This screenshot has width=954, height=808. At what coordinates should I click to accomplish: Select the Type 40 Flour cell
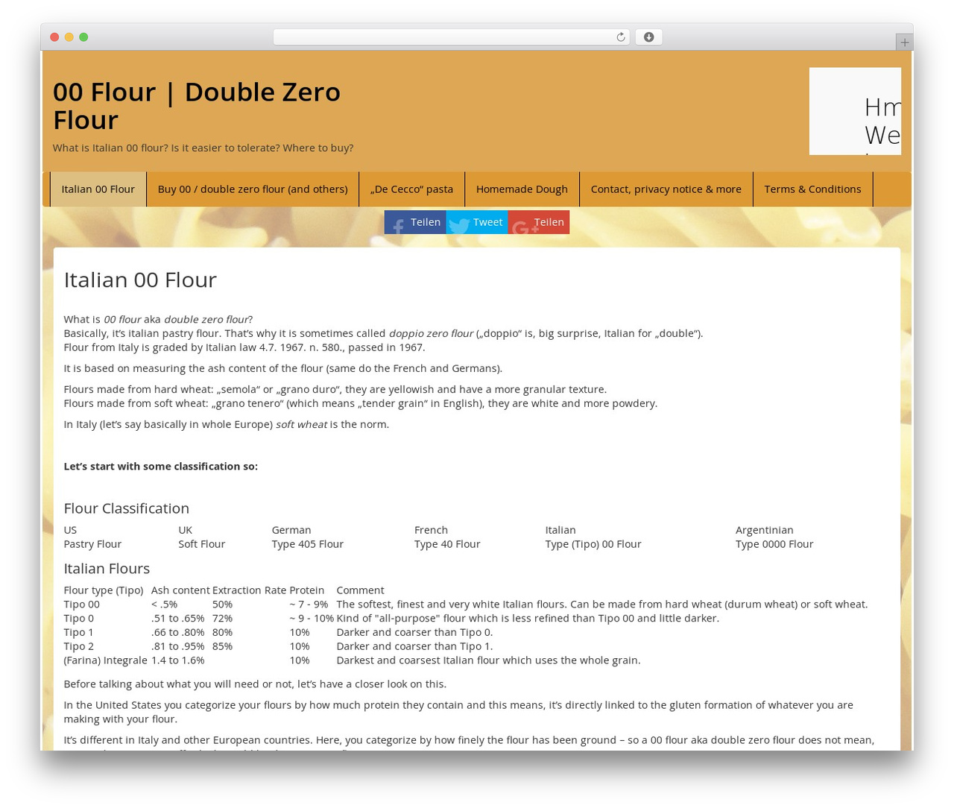click(x=447, y=544)
